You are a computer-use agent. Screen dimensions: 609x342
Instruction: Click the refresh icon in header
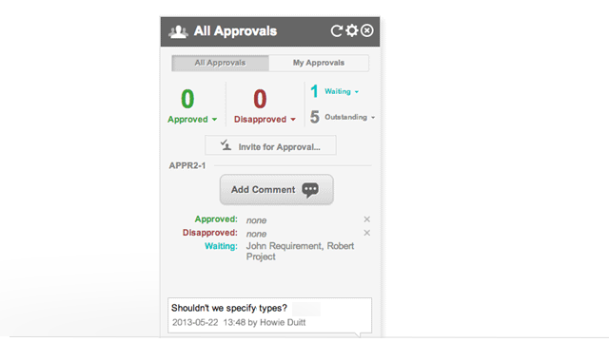click(x=336, y=31)
